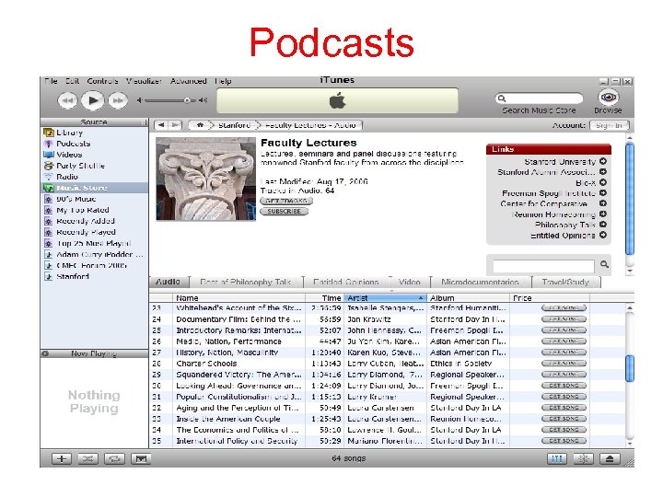Click the arrow icon next to Philosophy Talk

click(603, 225)
